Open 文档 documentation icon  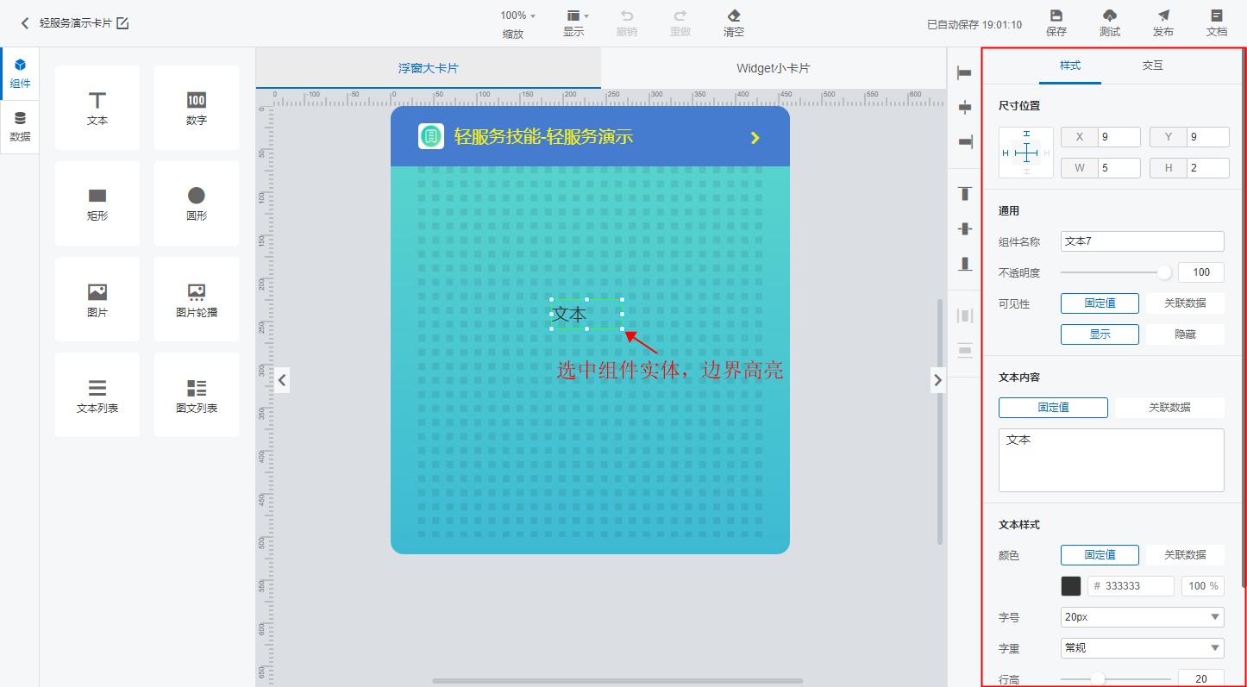[x=1217, y=16]
